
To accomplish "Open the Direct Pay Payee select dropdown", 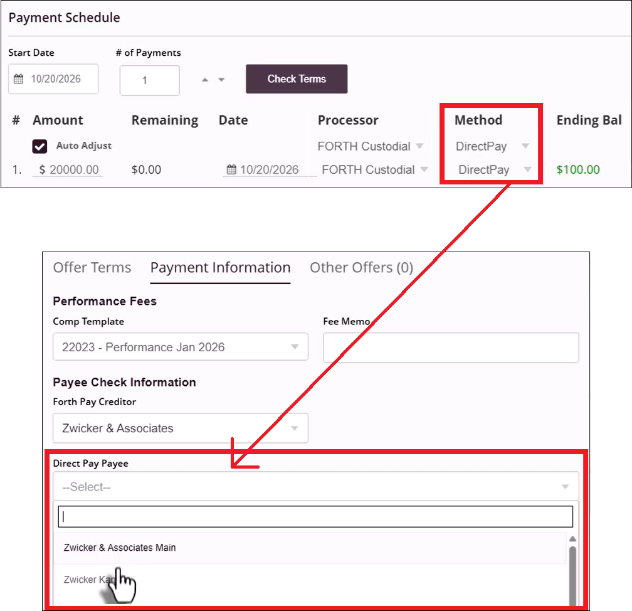I will coord(315,487).
